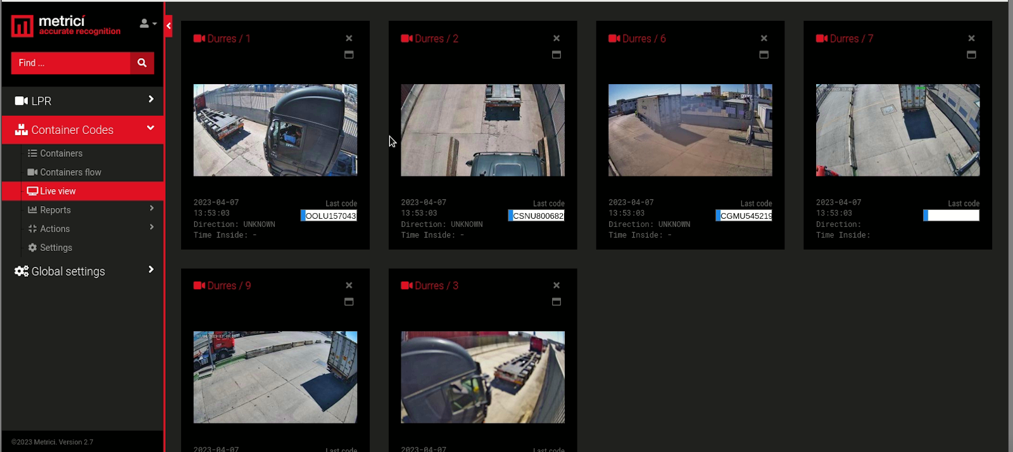Open the Durres / 7 camera thumbnail

897,130
